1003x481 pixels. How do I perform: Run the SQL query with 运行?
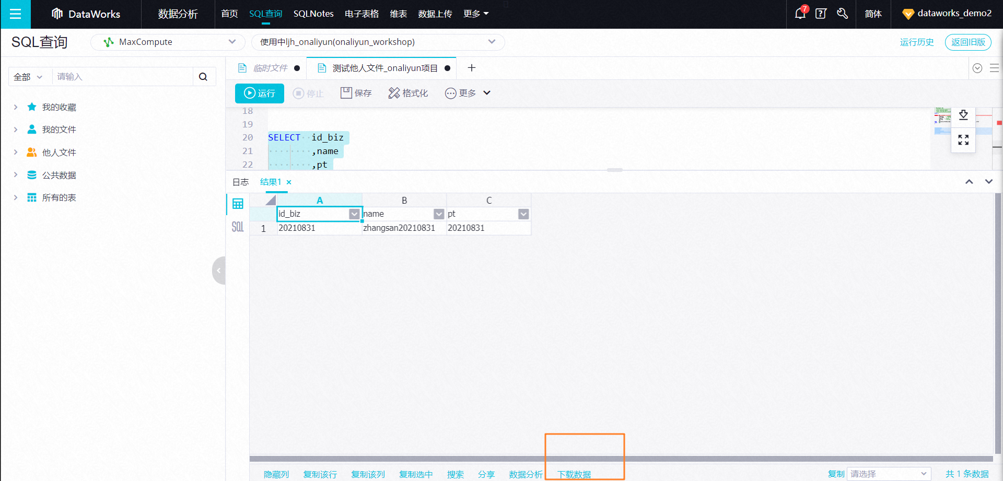coord(260,93)
